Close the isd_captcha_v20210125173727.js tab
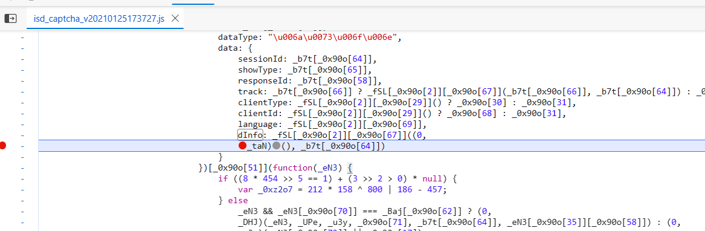 (175, 19)
